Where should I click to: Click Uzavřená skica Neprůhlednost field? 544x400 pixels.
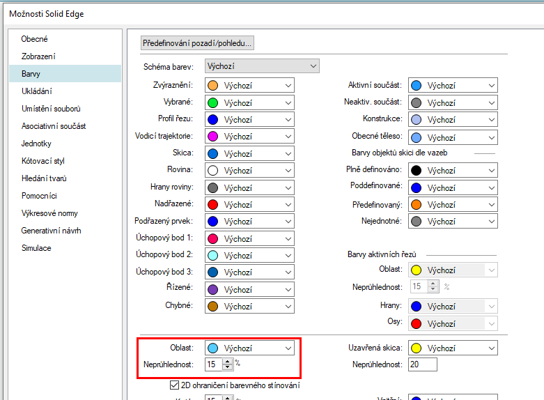[x=423, y=364]
